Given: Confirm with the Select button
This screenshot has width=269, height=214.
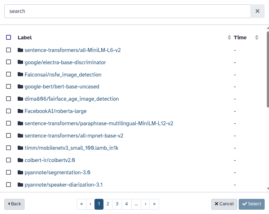Looking at the screenshot, I should (x=252, y=204).
